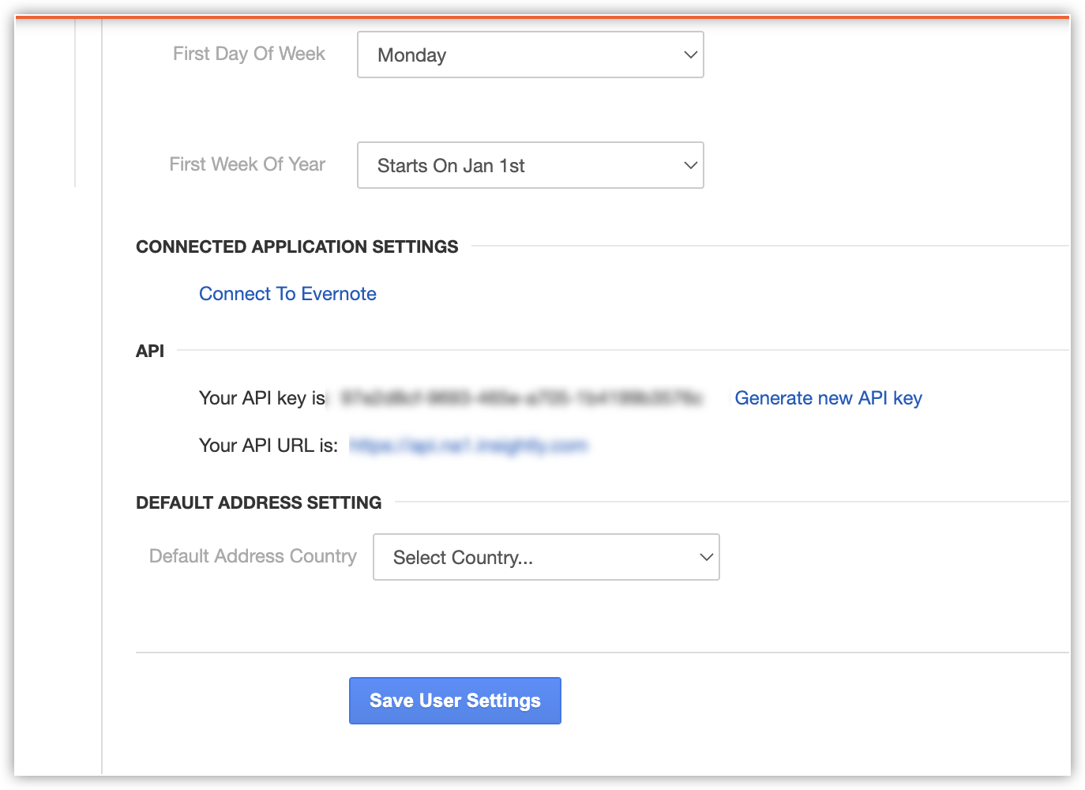The height and width of the screenshot is (790, 1085).
Task: Click Generate new API key link
Action: [x=828, y=398]
